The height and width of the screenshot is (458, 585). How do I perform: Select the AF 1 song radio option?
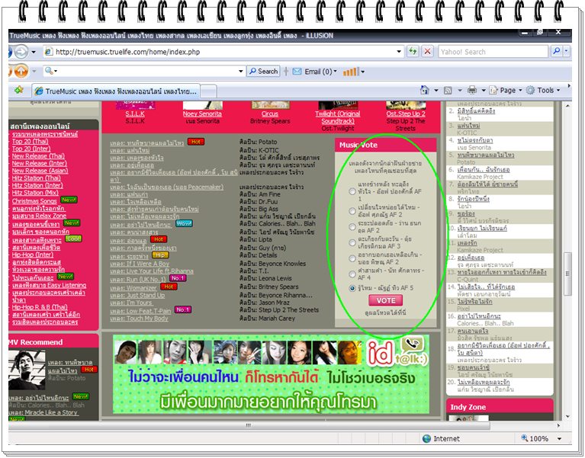pos(352,191)
